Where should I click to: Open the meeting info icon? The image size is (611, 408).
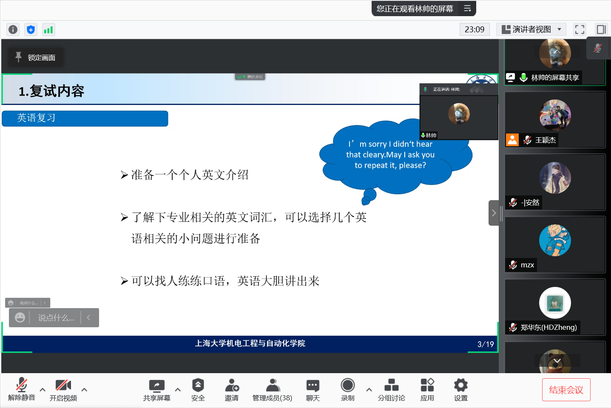(x=13, y=29)
